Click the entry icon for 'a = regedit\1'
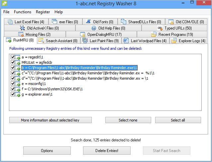The width and height of the screenshot is (212, 162). (18, 57)
